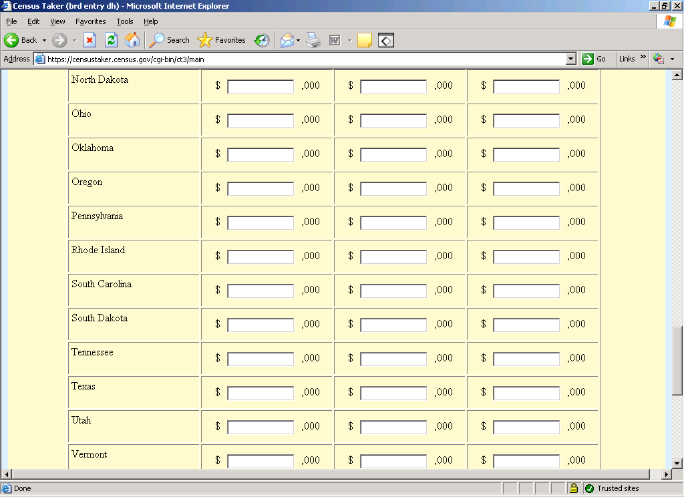Click the vertical scrollbar down arrow
Screen dimensions: 684x497
point(677,463)
